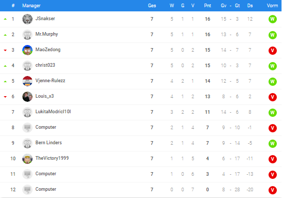Open MaoZedong's cartoon avatar
The width and height of the screenshot is (282, 198).
27,50
